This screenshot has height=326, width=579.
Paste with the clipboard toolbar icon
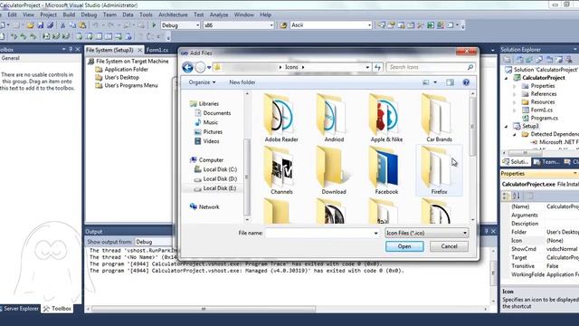coord(82,25)
